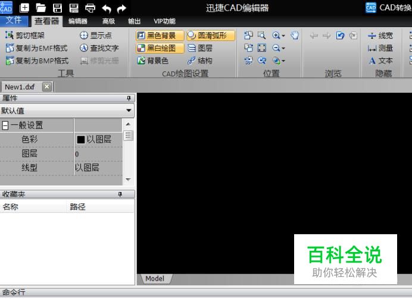This screenshot has width=412, height=299.
Task: Click the 显示点 tool
Action: click(x=96, y=36)
